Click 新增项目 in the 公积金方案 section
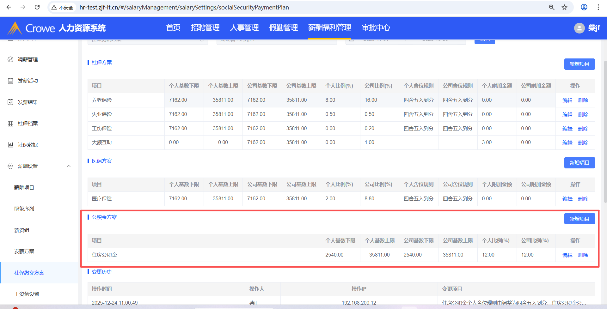The width and height of the screenshot is (607, 309). coord(579,219)
